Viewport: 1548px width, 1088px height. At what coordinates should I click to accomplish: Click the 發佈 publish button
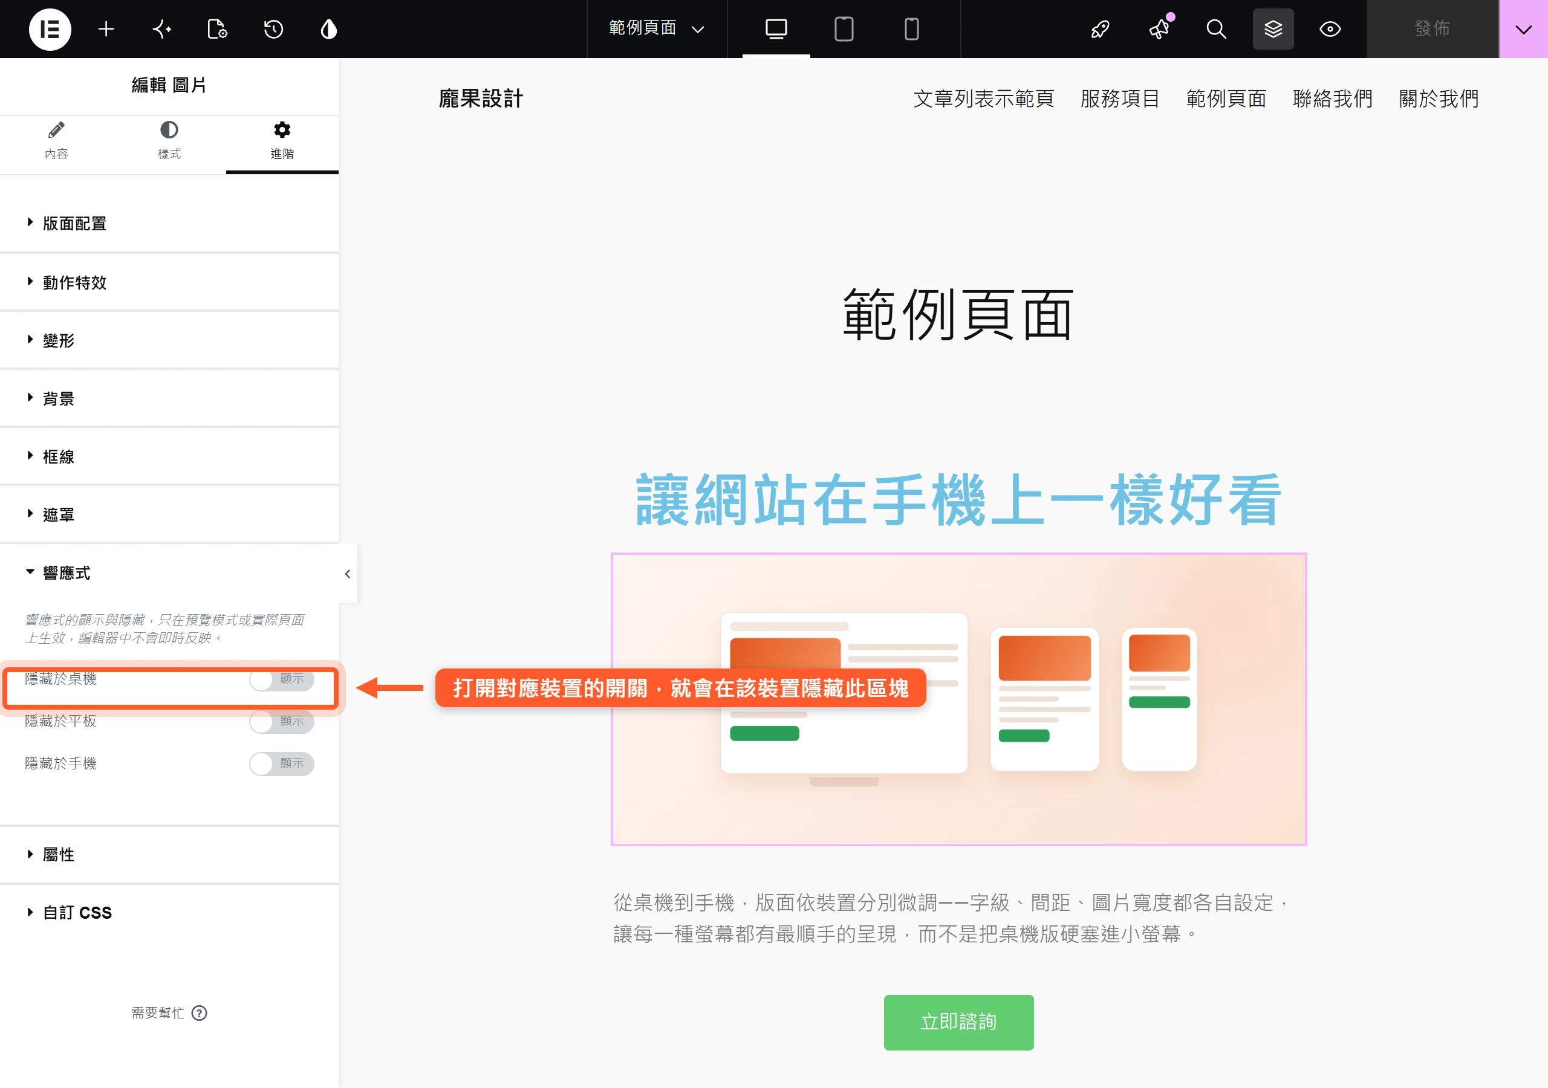coord(1433,29)
